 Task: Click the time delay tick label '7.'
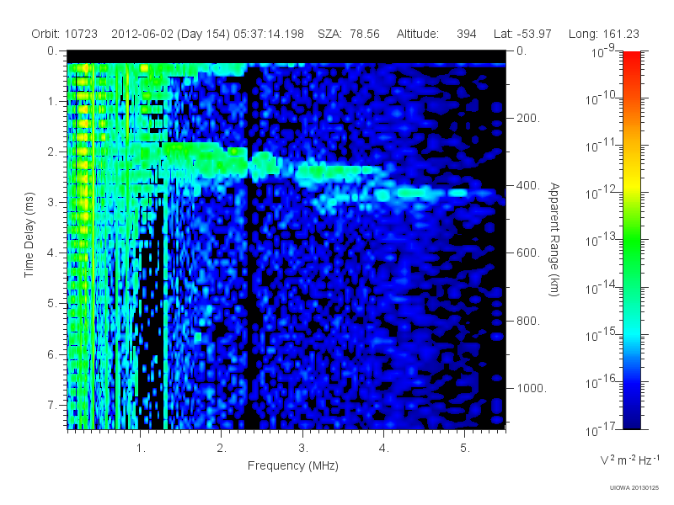point(52,405)
